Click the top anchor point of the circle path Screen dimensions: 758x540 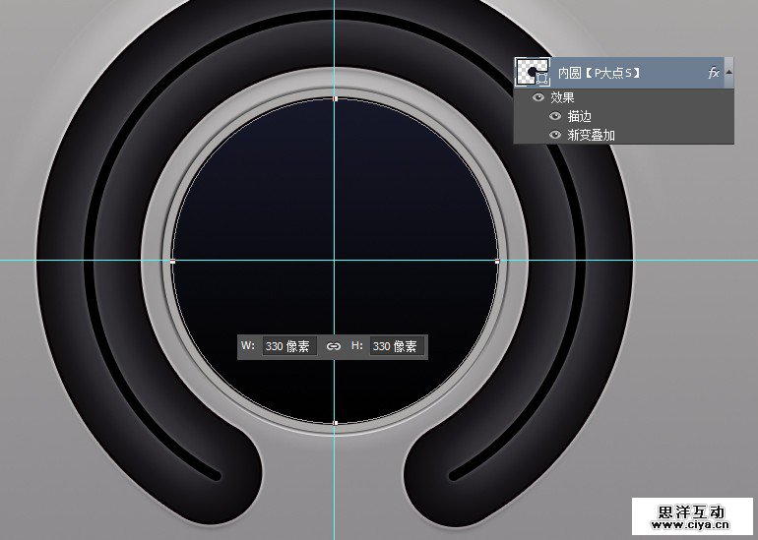point(336,98)
